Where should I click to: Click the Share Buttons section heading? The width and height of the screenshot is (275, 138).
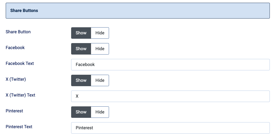point(24,11)
